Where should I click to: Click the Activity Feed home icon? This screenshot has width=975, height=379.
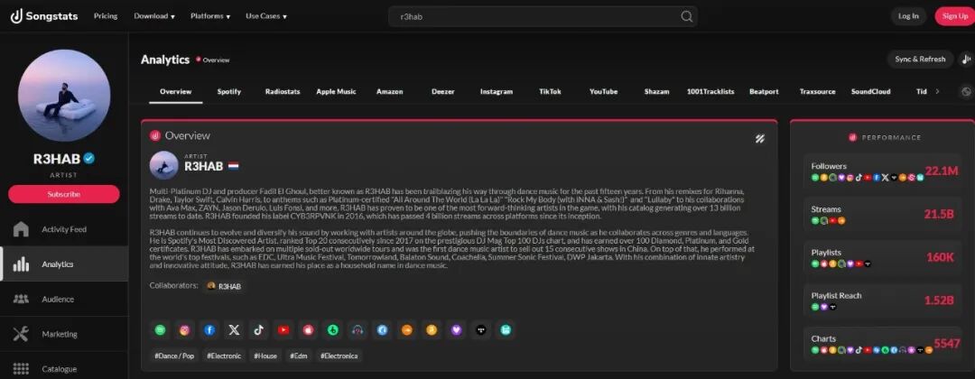tap(21, 229)
